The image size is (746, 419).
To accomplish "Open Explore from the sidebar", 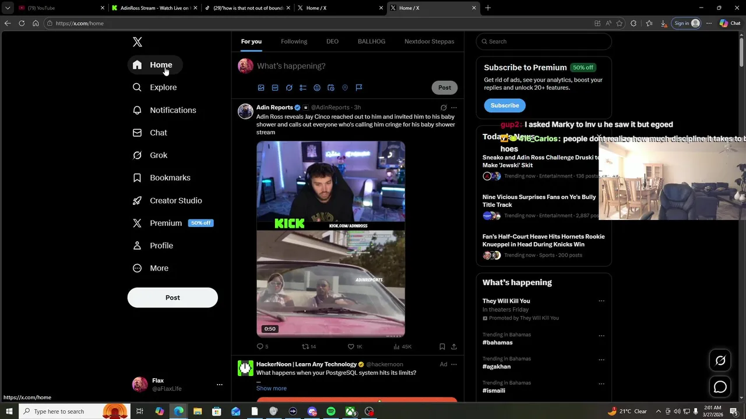I will pos(155,87).
